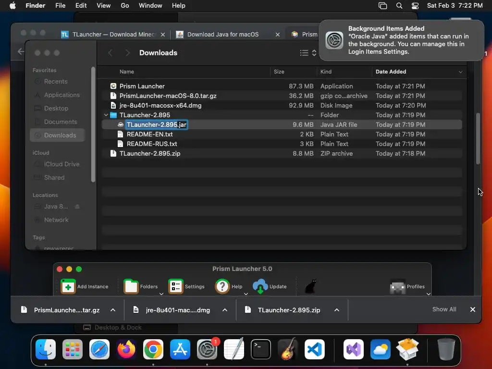This screenshot has height=369, width=492.
Task: Click Update in Prism Launcher toolbar
Action: 270,286
